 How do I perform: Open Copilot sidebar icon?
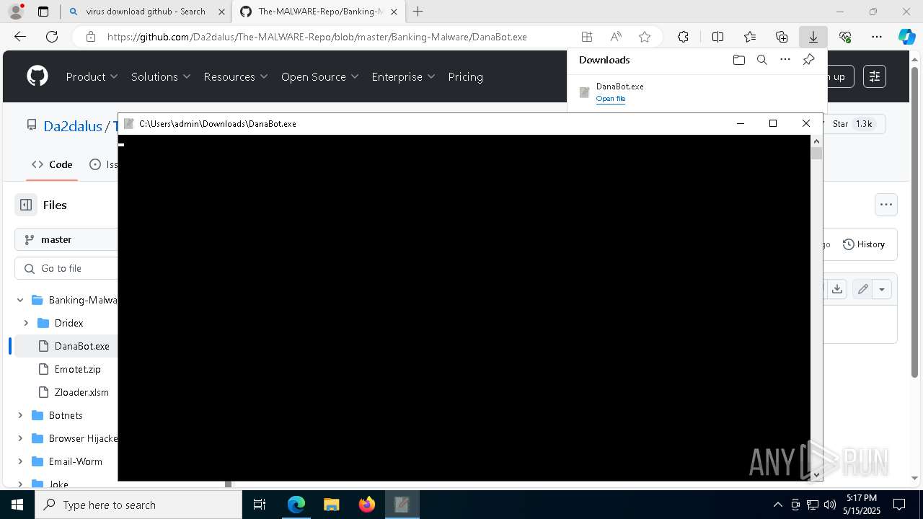(x=906, y=37)
